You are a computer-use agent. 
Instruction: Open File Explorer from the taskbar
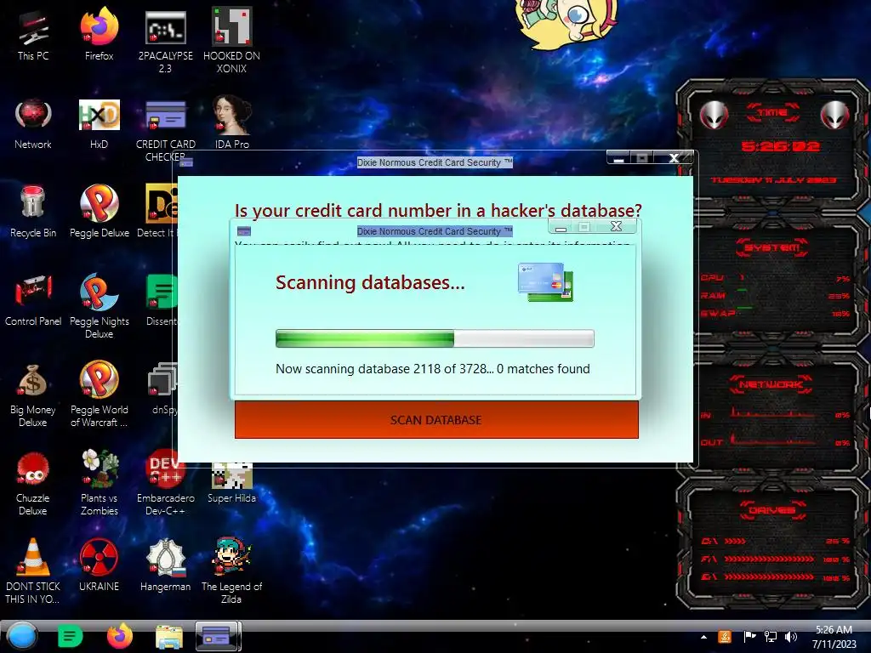169,637
